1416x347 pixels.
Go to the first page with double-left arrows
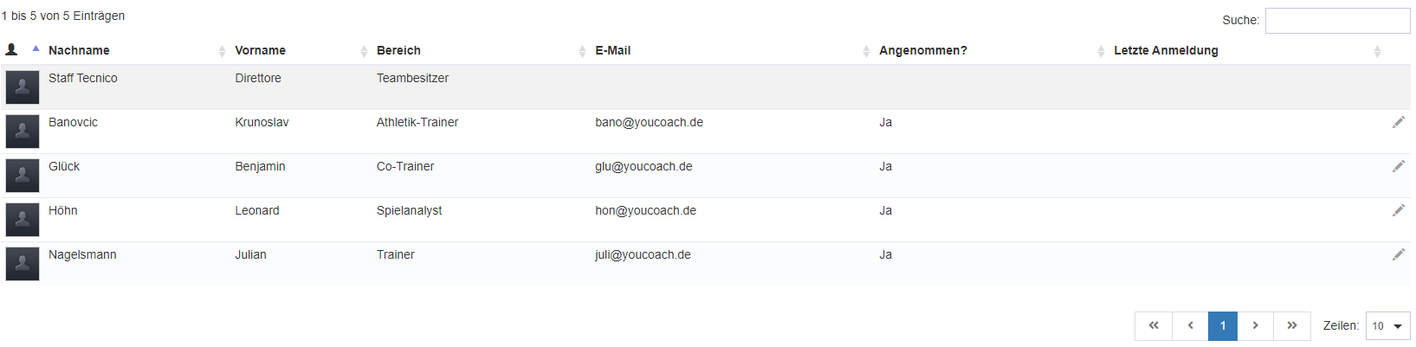(1154, 326)
